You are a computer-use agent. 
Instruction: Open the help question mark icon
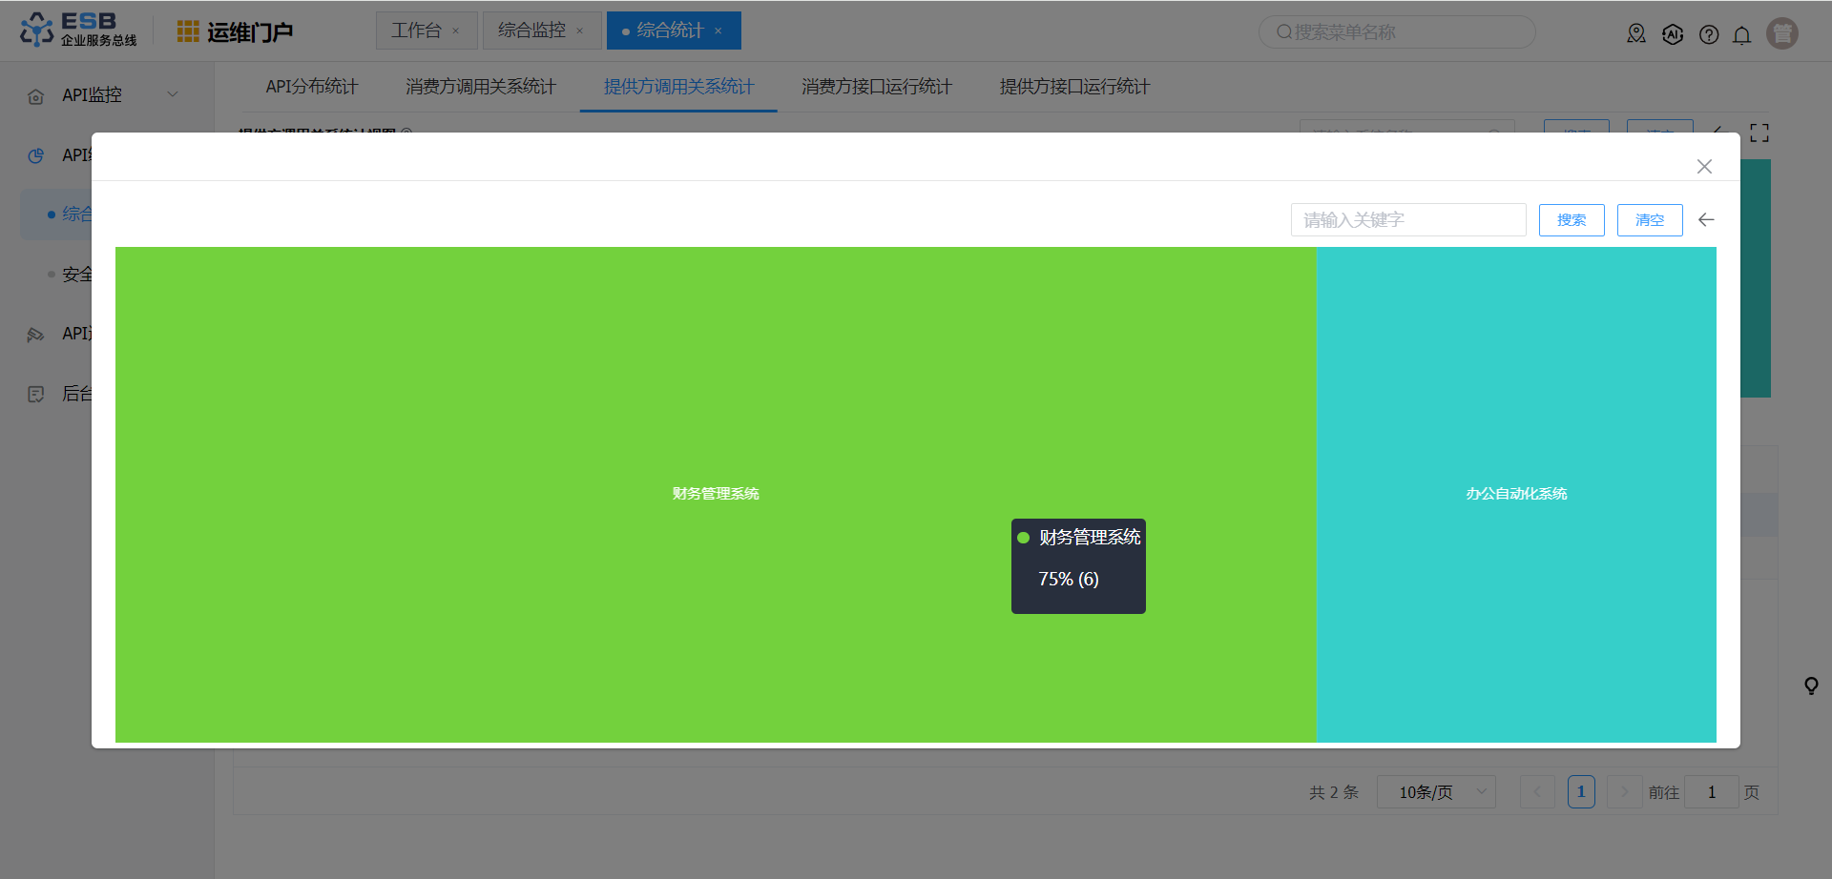coord(1709,35)
